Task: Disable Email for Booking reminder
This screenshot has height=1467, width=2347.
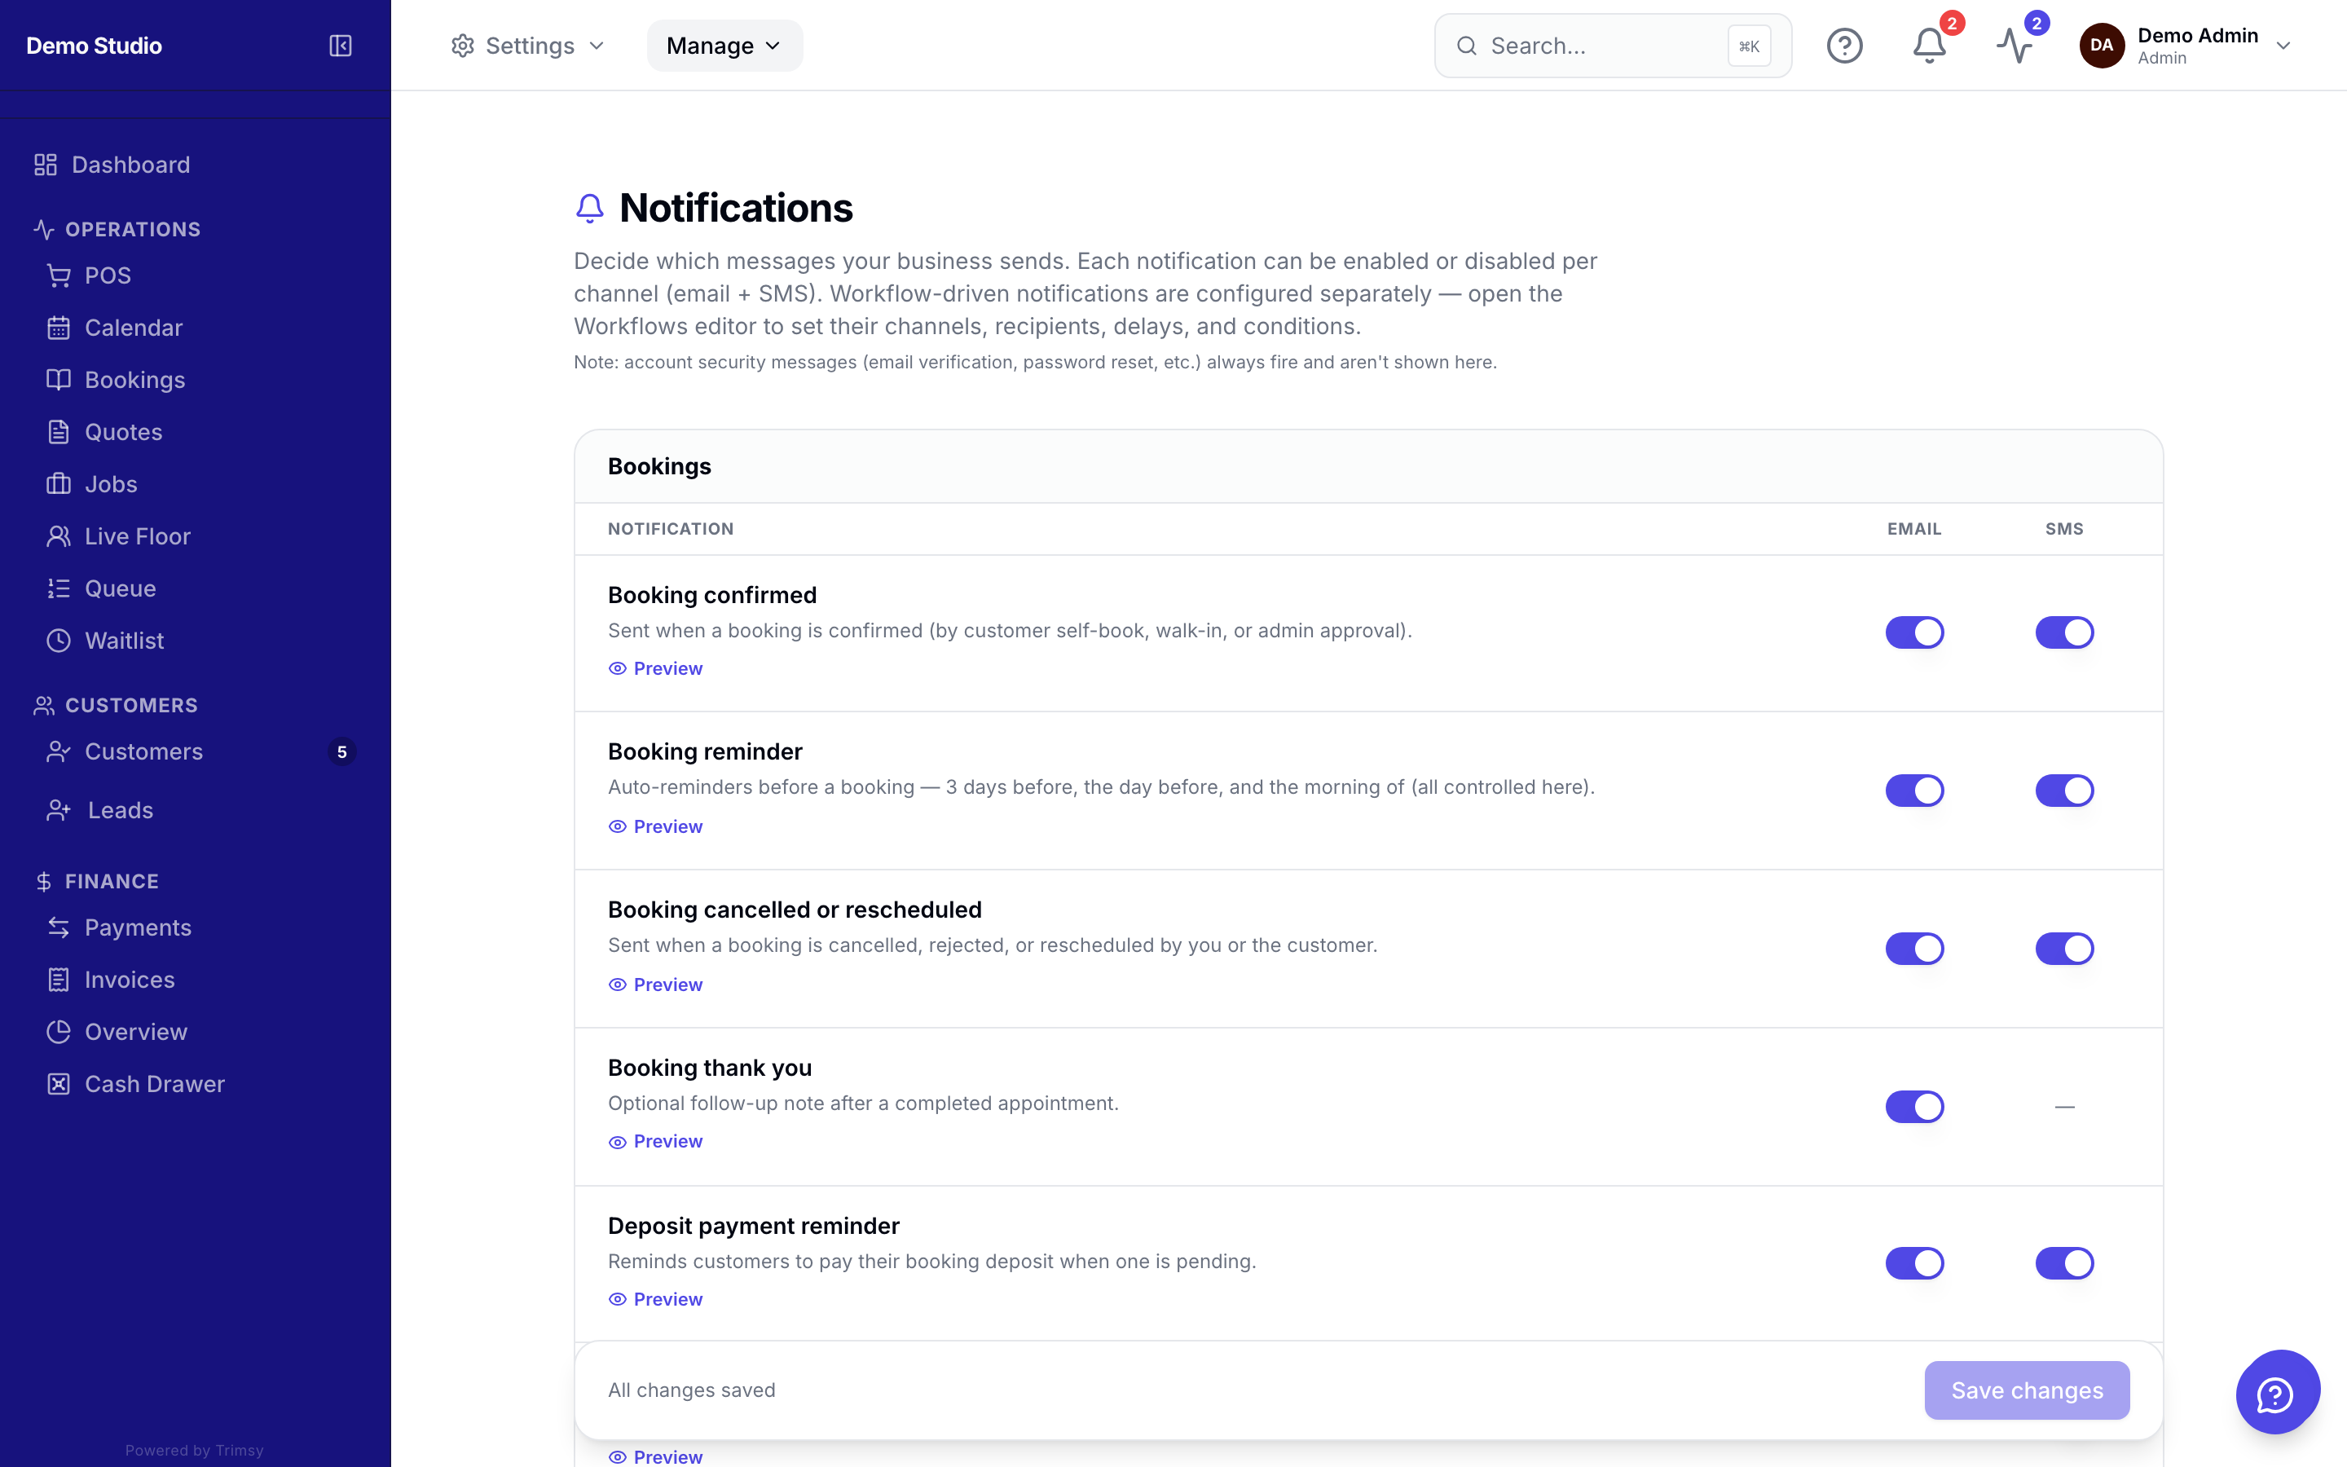Action: click(1914, 791)
